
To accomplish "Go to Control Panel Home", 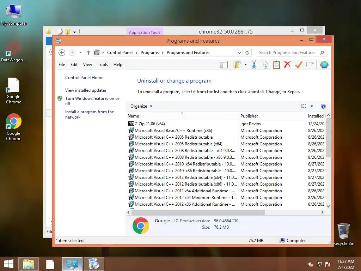I will tap(84, 78).
